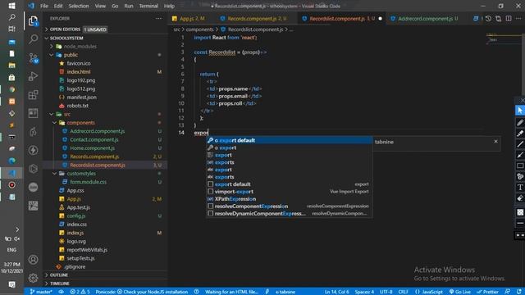Viewport: 525px width, 295px height.
Task: Open editor More Actions ellipsis
Action: coord(518,18)
